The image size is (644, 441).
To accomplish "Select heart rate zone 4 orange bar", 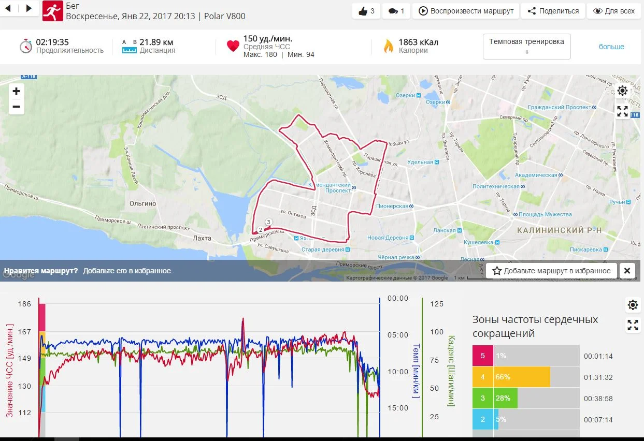I will [522, 377].
